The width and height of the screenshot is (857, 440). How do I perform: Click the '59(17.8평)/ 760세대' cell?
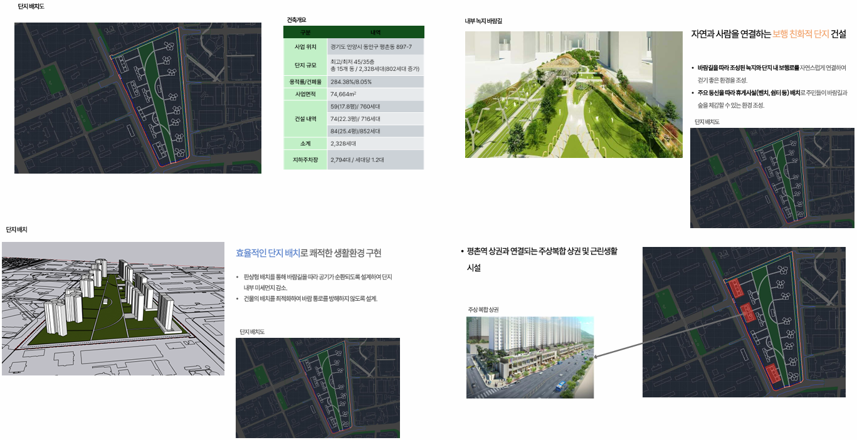[376, 107]
